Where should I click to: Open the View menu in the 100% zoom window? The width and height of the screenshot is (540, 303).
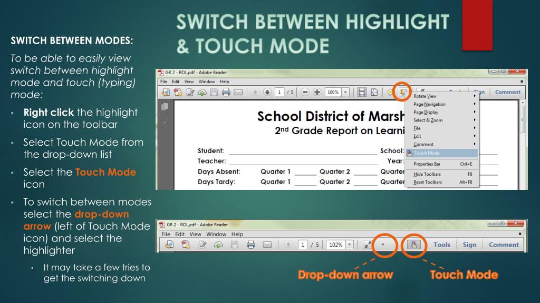click(x=189, y=82)
